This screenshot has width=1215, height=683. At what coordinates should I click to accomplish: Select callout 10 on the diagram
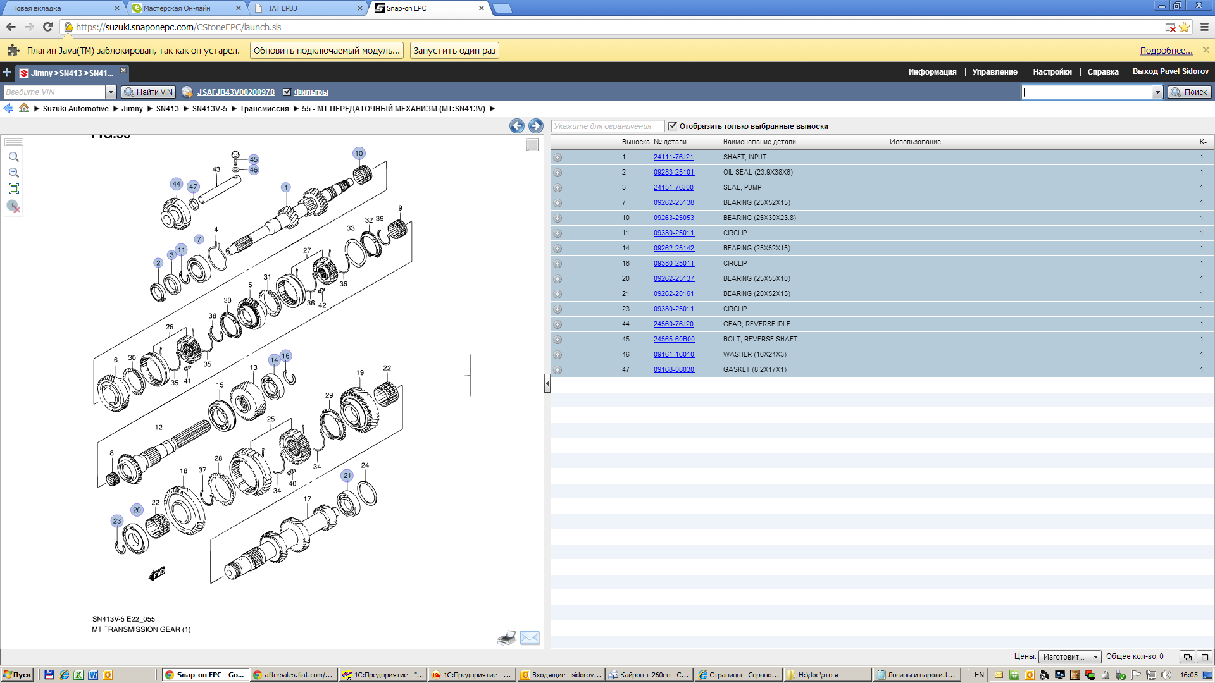[359, 153]
